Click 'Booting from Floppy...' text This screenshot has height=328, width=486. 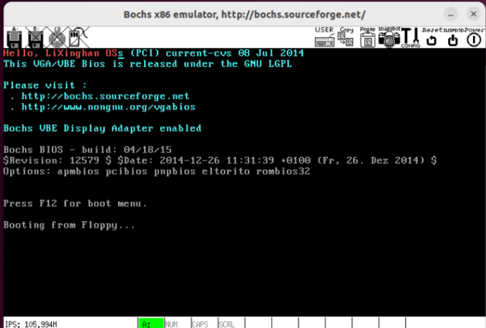pos(69,225)
